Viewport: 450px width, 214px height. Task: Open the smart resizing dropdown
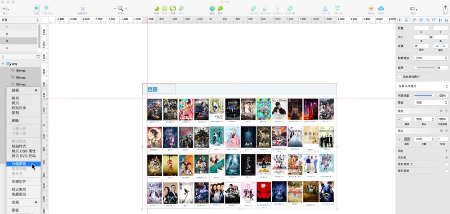[x=431, y=58]
